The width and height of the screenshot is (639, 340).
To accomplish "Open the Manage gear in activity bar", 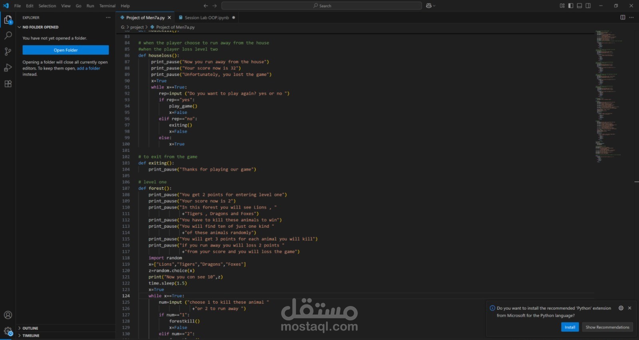I will (x=8, y=331).
